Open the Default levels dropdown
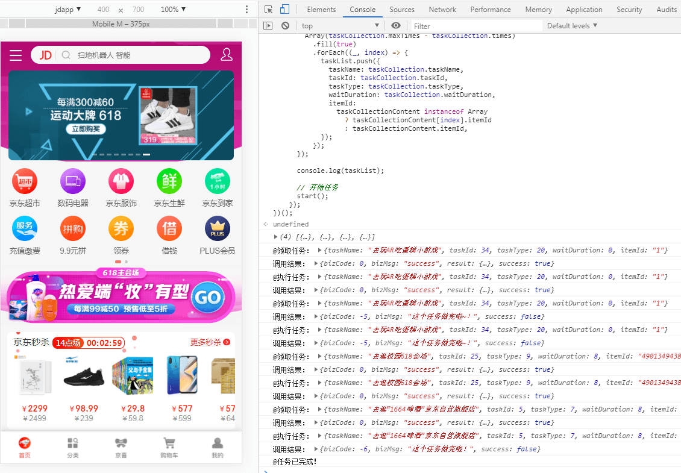The image size is (681, 473). 572,26
